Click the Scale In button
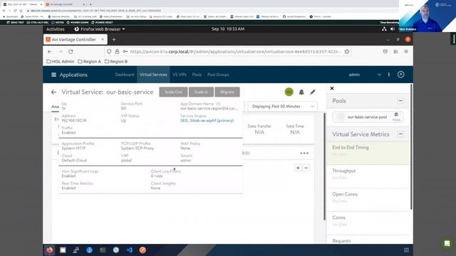 pyautogui.click(x=201, y=92)
